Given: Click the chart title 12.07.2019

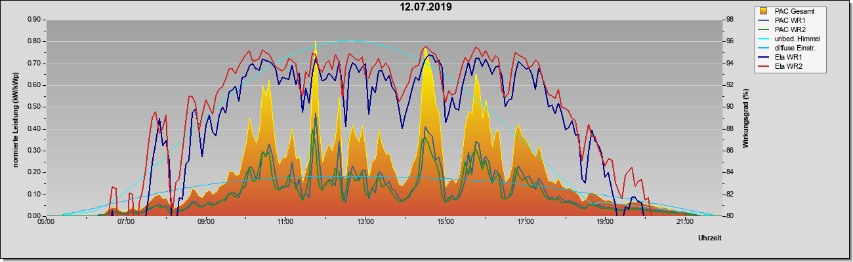Looking at the screenshot, I should pos(426,7).
